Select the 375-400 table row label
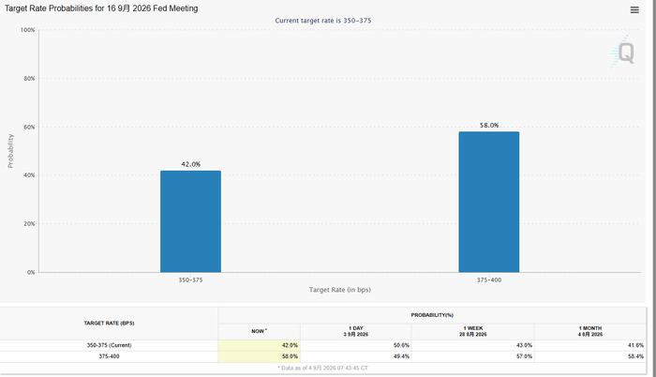The image size is (656, 377). coord(109,356)
